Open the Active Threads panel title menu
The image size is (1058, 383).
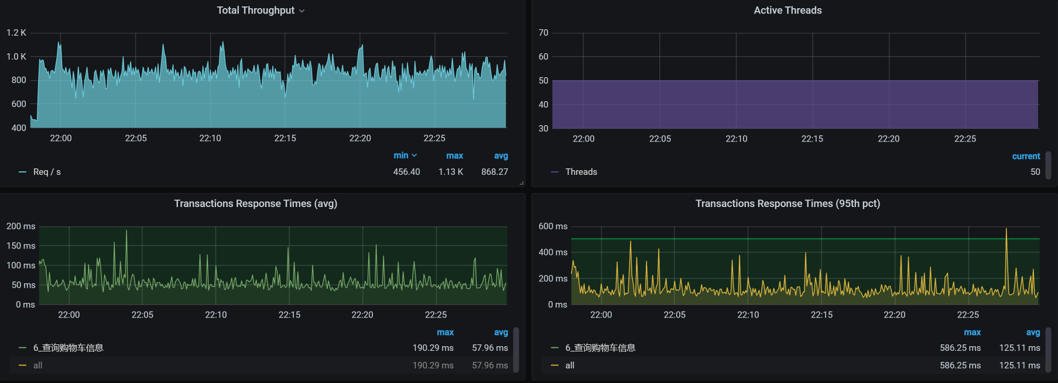click(787, 11)
